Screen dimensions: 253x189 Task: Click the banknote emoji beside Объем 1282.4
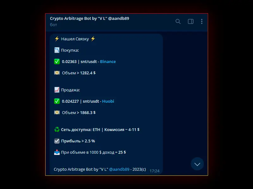pos(57,73)
